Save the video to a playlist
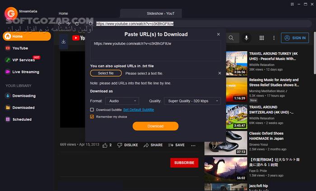316x191 pixels. (177, 145)
